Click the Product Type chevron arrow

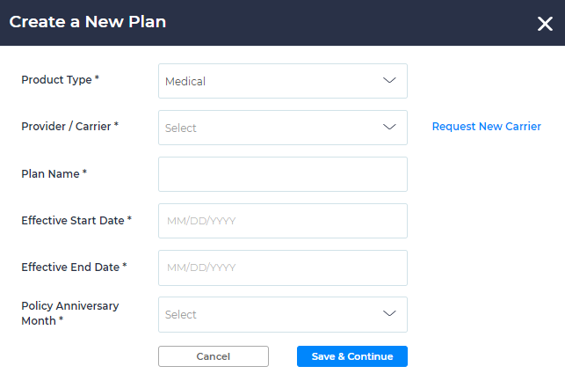coord(390,81)
